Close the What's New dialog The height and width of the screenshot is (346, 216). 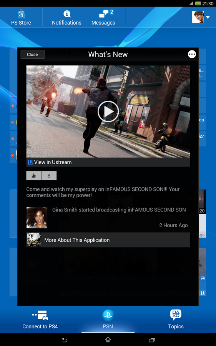32,55
